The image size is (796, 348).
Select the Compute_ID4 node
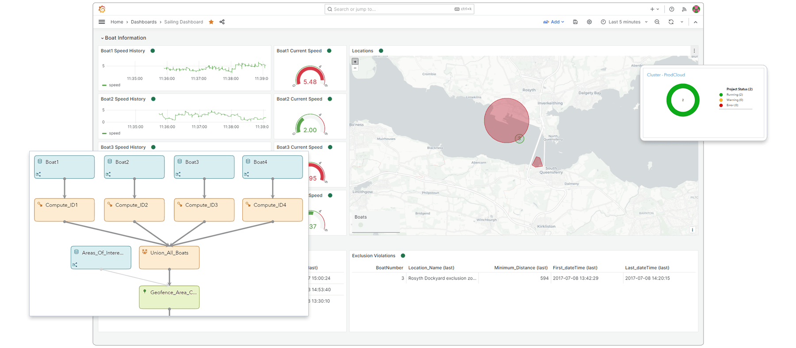[272, 210]
